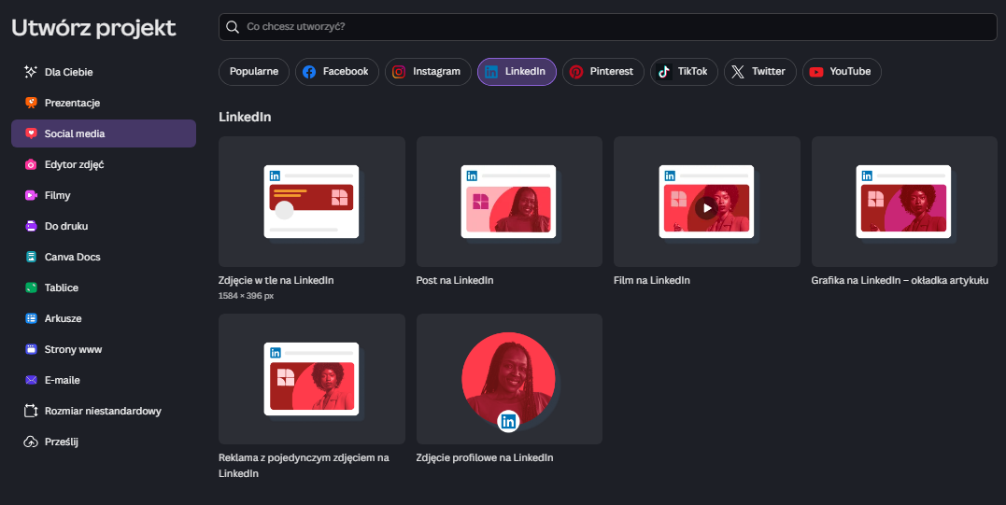1006x505 pixels.
Task: Open Zdjęcie profilowe na LinkedIn thumbnail
Action: pos(509,379)
